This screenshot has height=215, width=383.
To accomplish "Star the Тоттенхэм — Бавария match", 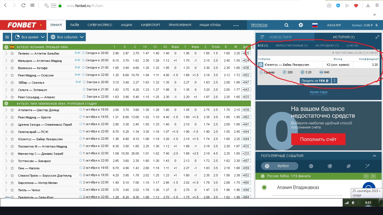I will (x=12, y=161).
